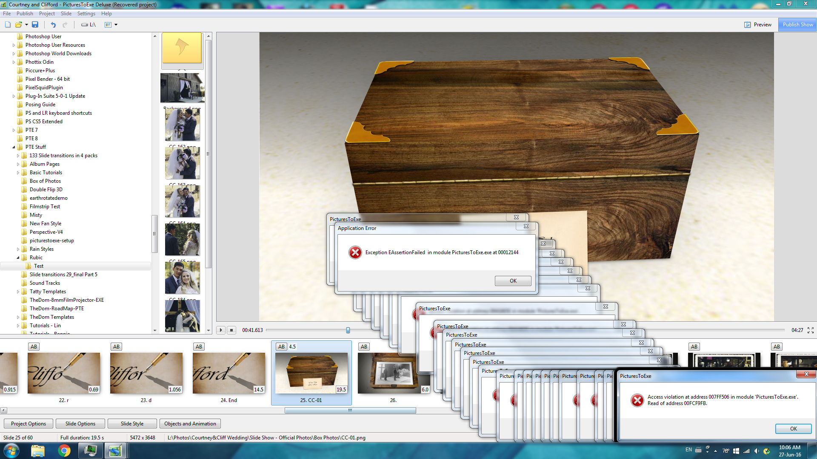Expand the Album Pages folder
This screenshot has height=459, width=817.
(x=18, y=164)
